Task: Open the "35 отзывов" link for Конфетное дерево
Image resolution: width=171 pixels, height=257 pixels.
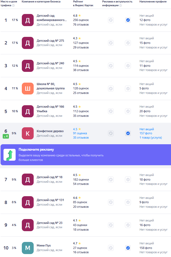Action: (81, 138)
